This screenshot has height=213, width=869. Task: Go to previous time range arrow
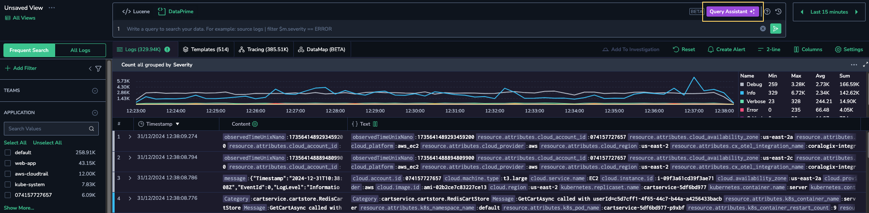tap(802, 12)
